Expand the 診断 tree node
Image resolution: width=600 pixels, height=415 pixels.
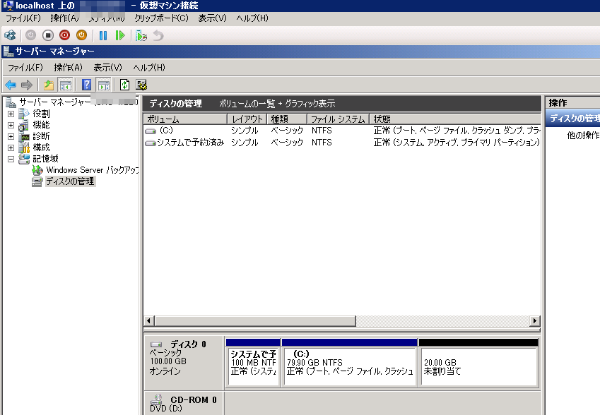pos(11,136)
